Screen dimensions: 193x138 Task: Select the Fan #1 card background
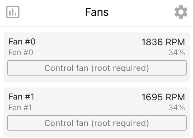point(97,112)
